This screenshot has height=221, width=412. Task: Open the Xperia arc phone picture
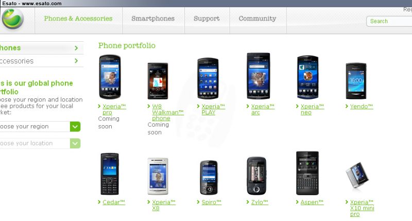pyautogui.click(x=258, y=76)
